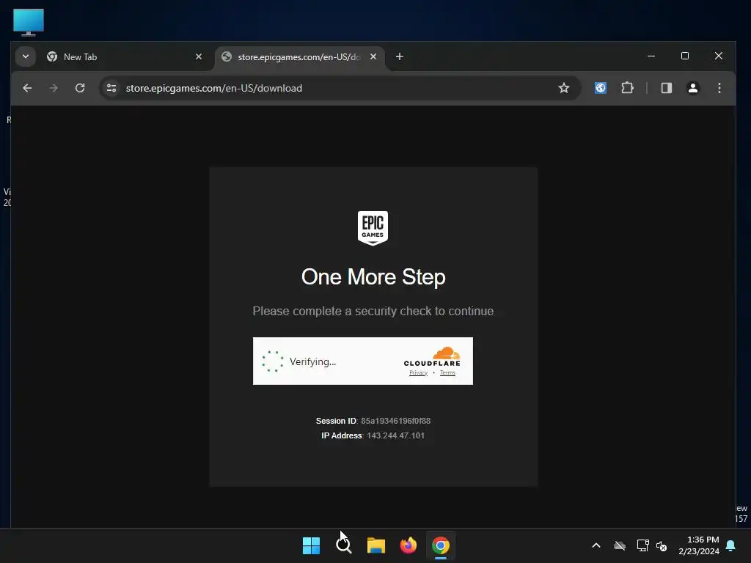751x563 pixels.
Task: Open the blue globe extension icon
Action: [x=600, y=88]
